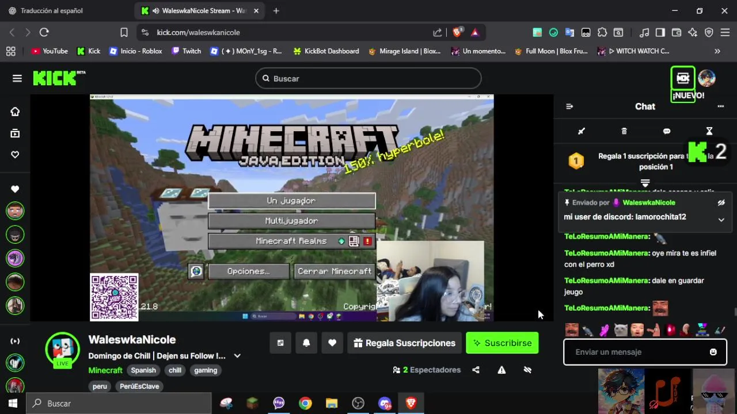Image resolution: width=737 pixels, height=414 pixels.
Task: Toggle Brave VPN shield icon
Action: (x=709, y=32)
